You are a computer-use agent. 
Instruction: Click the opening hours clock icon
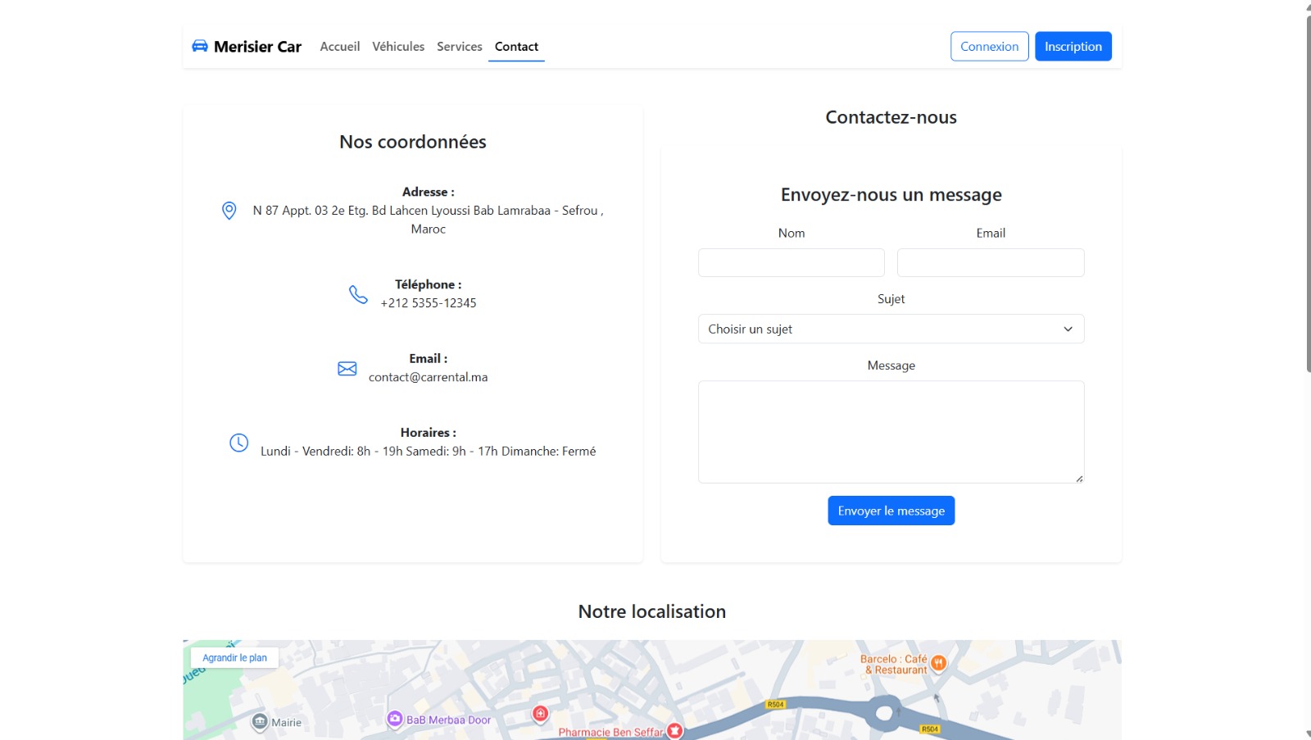238,443
